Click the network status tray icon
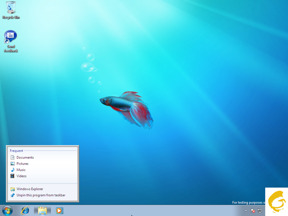The image size is (288, 216). click(x=259, y=211)
